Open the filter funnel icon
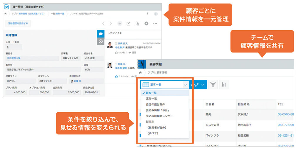 point(213,84)
